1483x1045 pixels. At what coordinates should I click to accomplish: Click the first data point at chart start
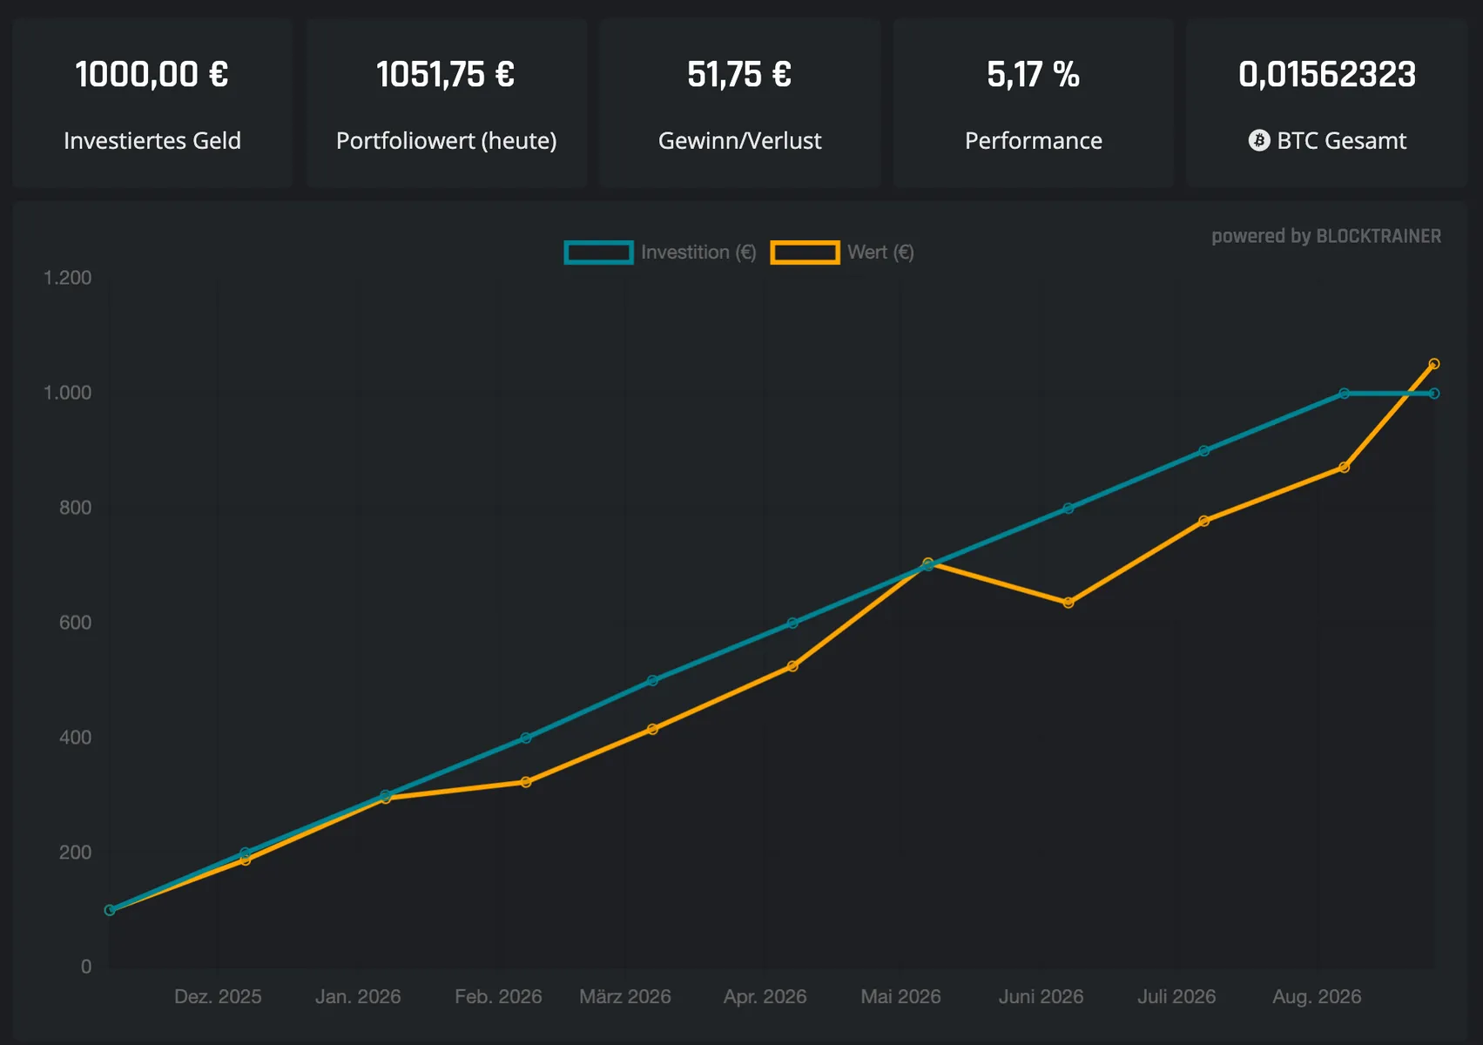tap(110, 910)
